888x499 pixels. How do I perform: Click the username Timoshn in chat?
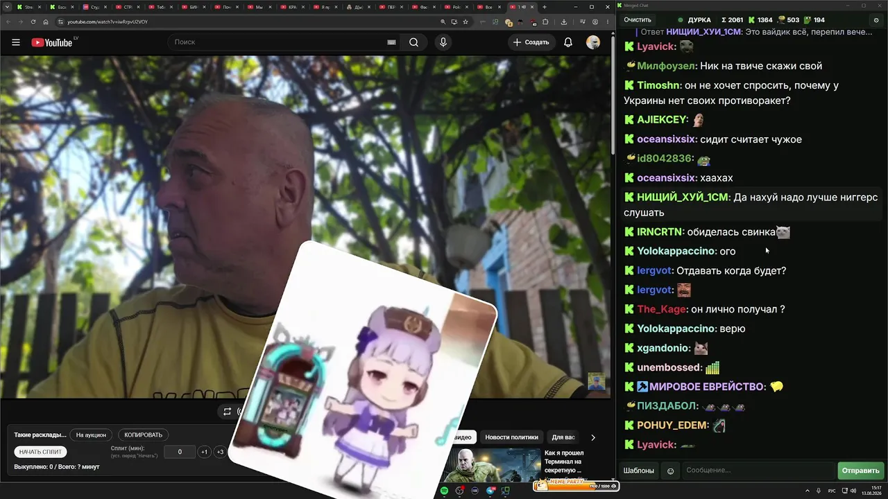click(659, 85)
